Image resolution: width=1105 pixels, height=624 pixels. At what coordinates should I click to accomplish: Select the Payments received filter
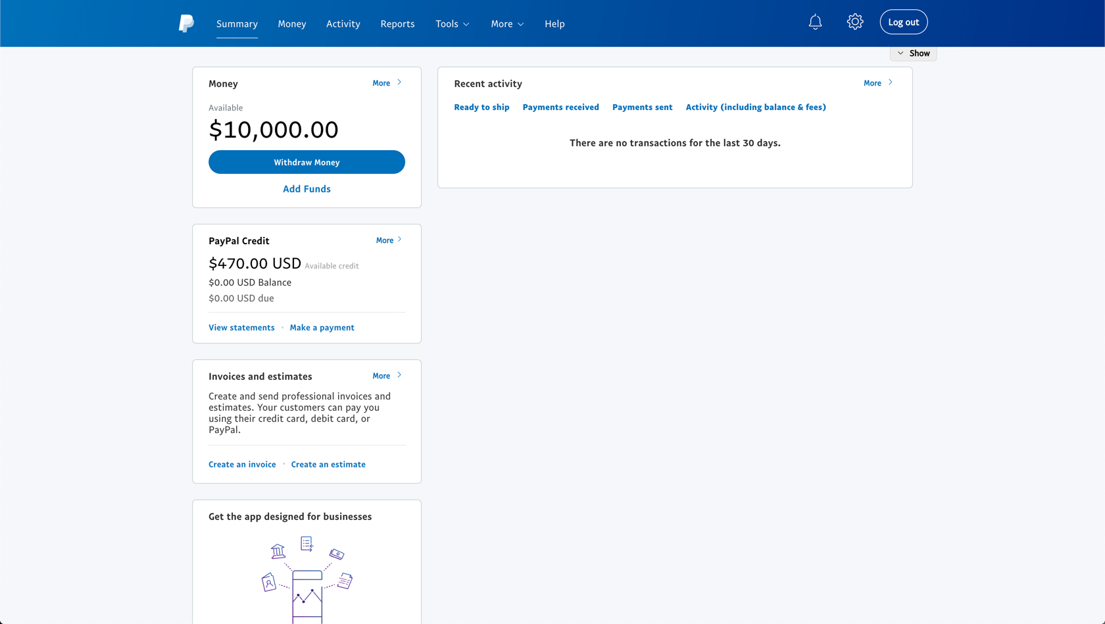pos(560,107)
